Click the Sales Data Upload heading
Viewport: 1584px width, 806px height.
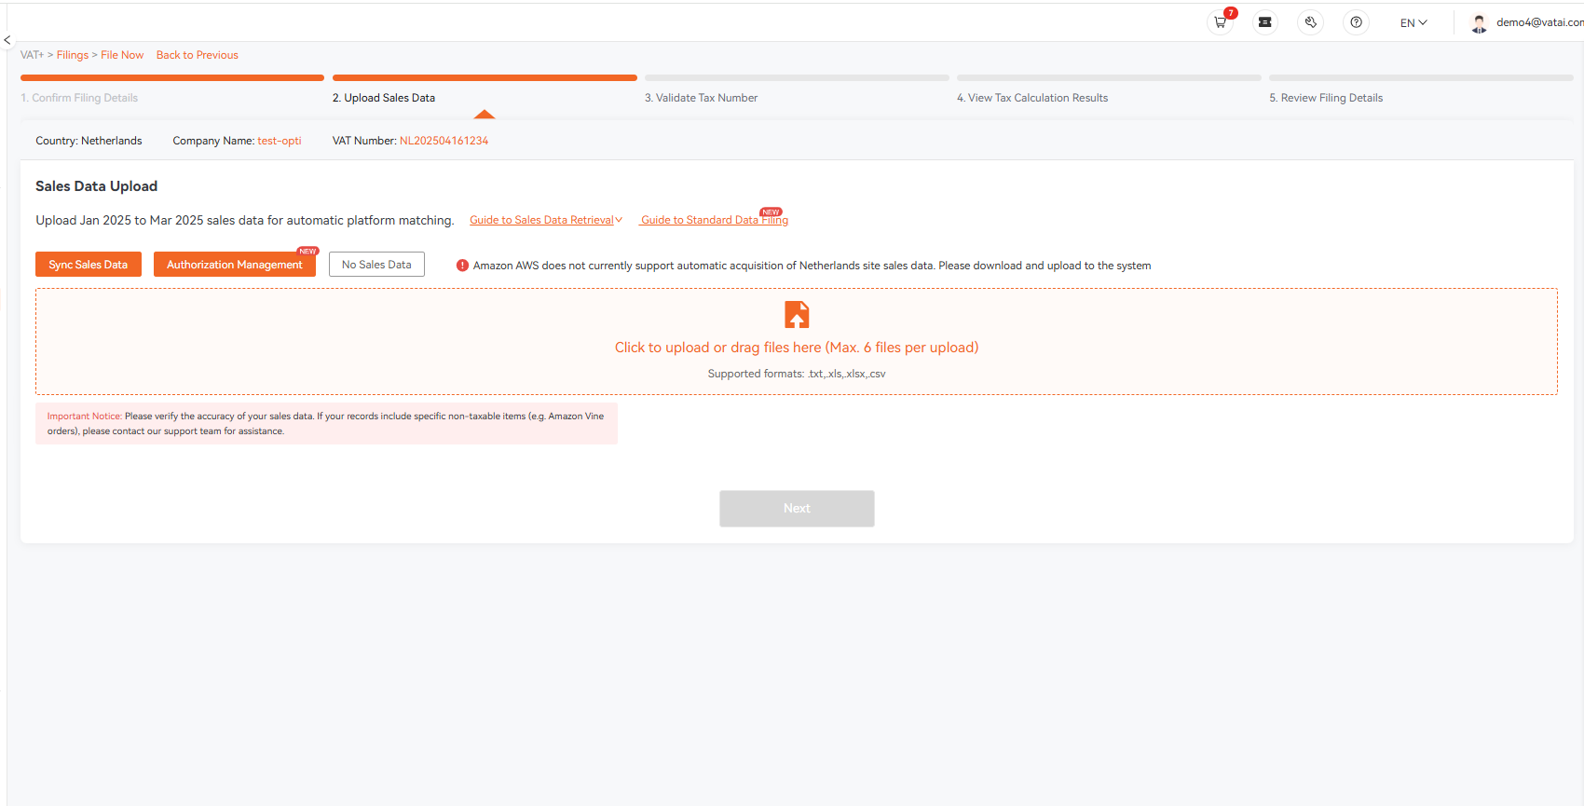[97, 186]
